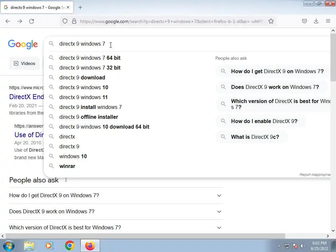The height and width of the screenshot is (252, 336).
Task: Open a new browser tab
Action: pyautogui.click(x=80, y=8)
